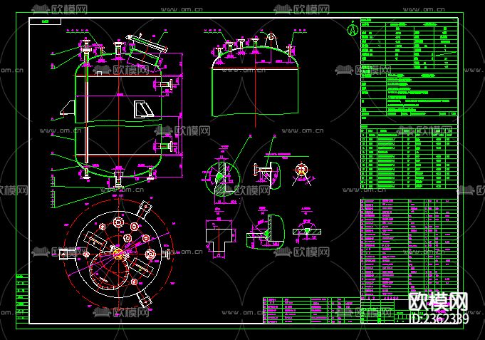Viewport: 485px width, 340px height.
Task: Select the circular plan view of the vessel
Action: coord(118,254)
